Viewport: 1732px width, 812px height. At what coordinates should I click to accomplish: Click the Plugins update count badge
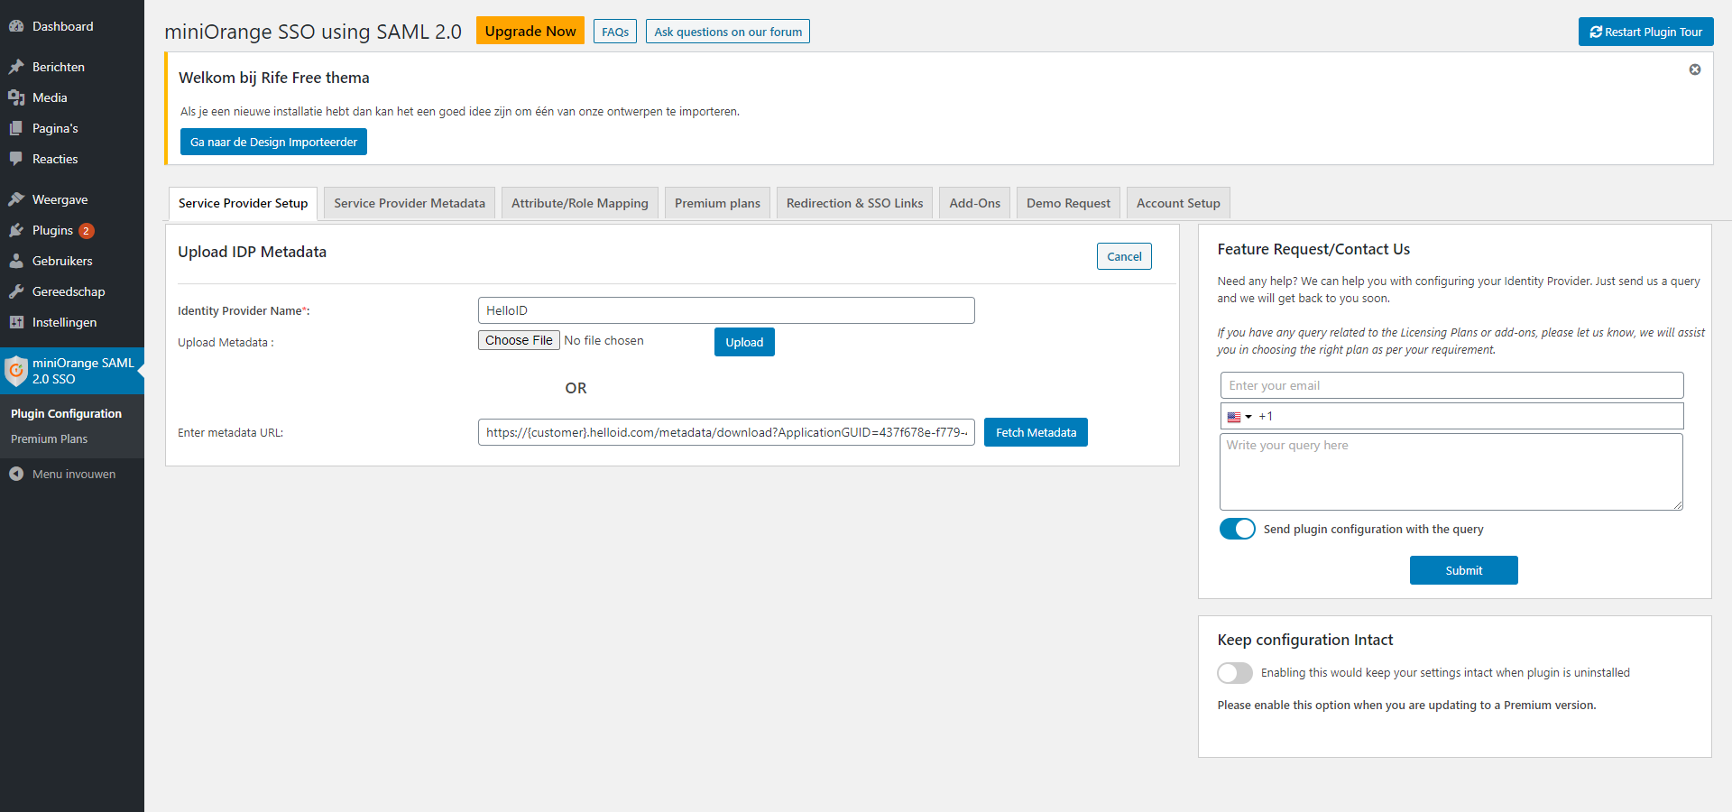point(87,231)
